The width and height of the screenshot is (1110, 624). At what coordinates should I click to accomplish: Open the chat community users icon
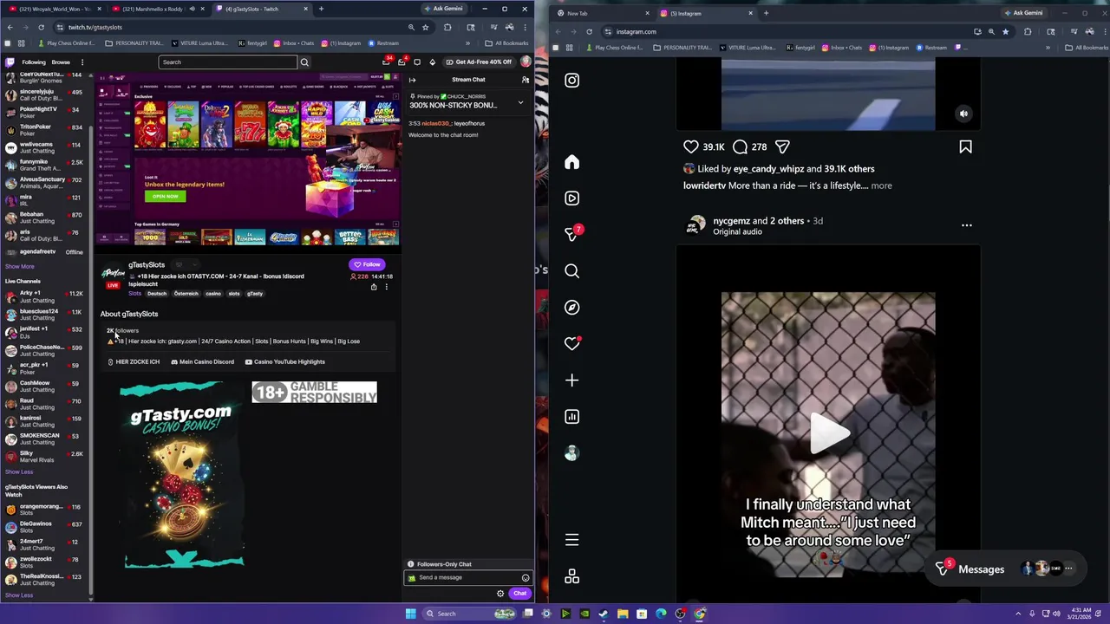click(x=525, y=80)
